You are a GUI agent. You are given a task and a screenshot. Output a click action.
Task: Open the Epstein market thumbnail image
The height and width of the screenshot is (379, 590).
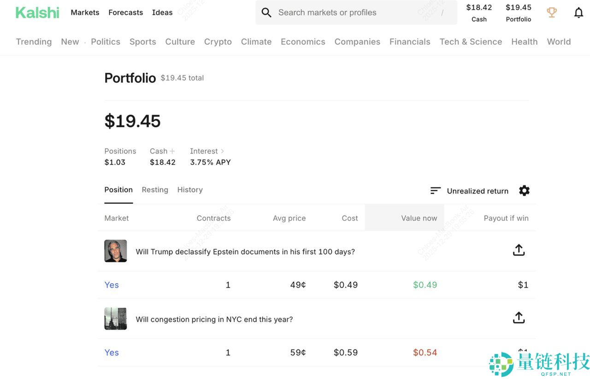click(x=116, y=251)
